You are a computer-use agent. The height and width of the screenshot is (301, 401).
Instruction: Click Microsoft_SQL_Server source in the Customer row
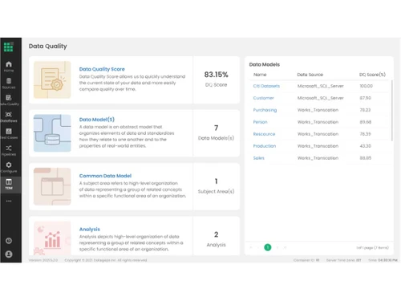pyautogui.click(x=320, y=98)
